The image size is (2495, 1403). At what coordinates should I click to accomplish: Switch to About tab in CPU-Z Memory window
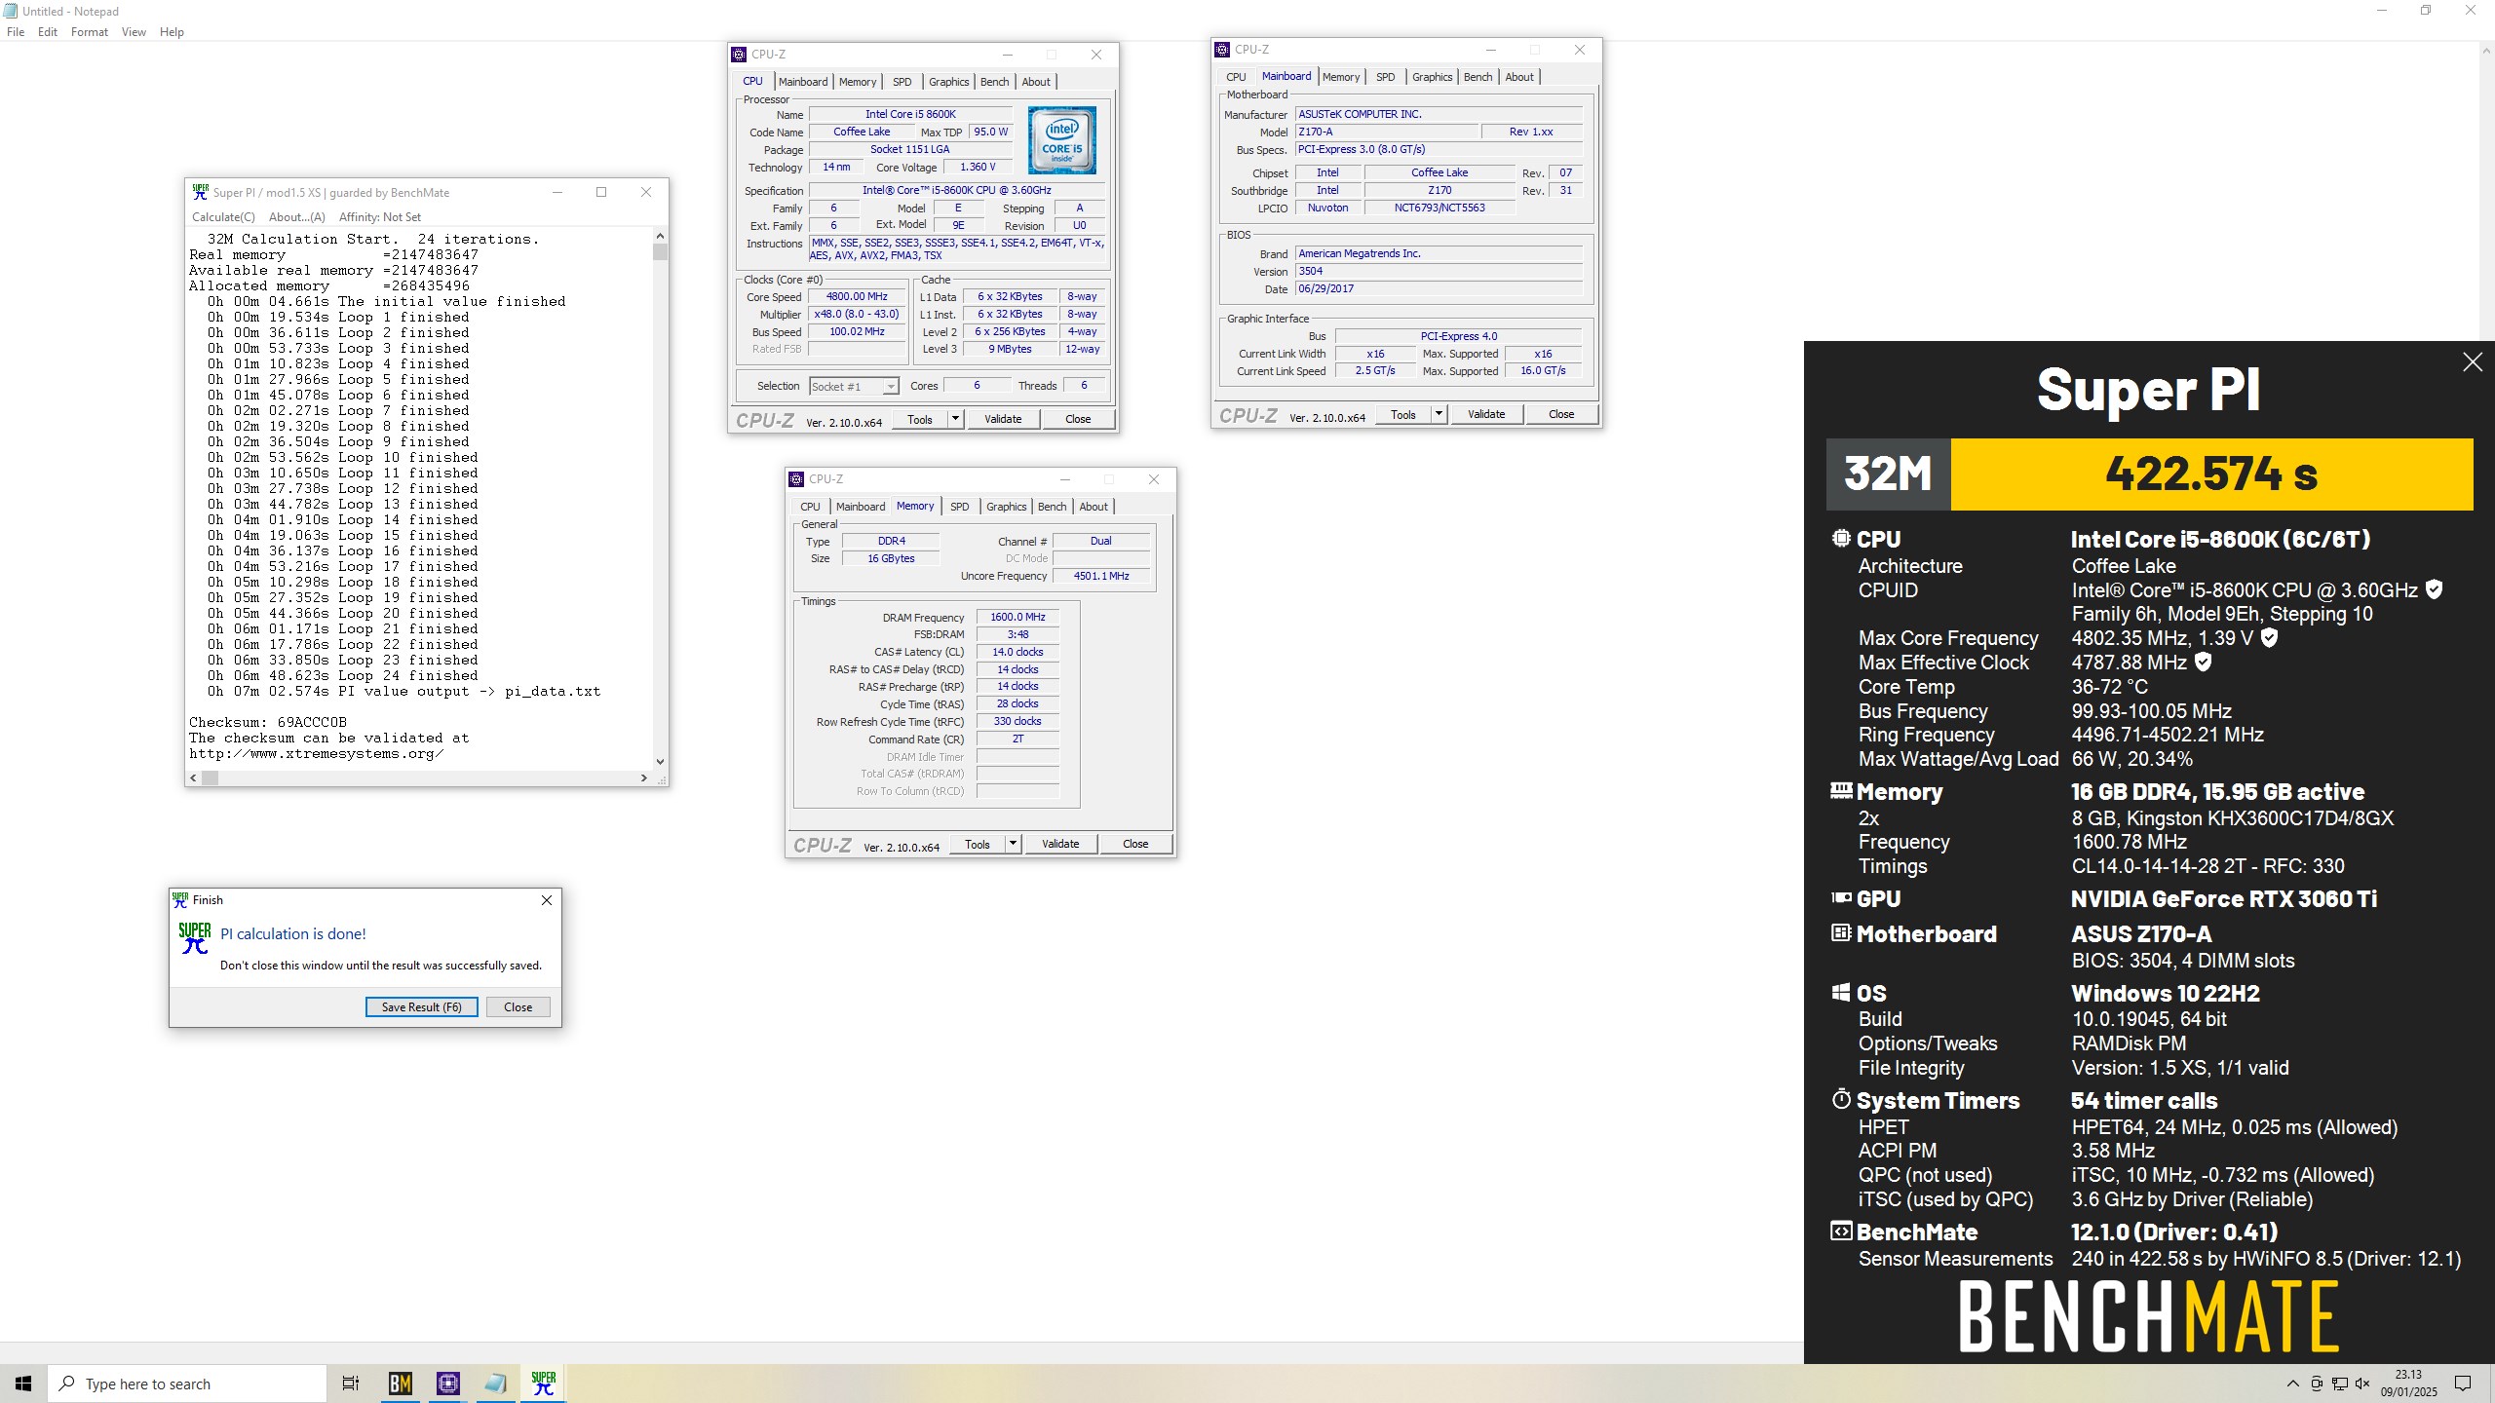click(x=1094, y=507)
